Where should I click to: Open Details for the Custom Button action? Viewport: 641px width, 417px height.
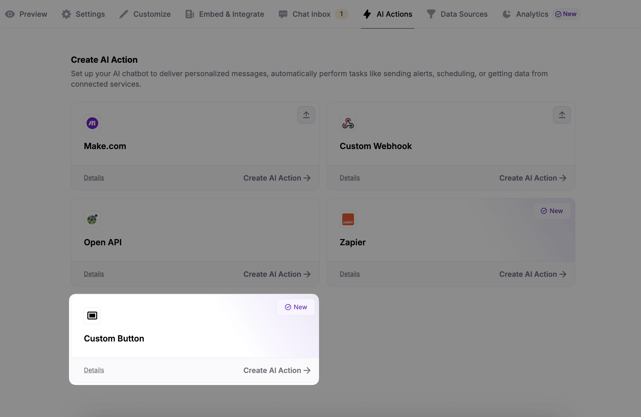(x=94, y=370)
